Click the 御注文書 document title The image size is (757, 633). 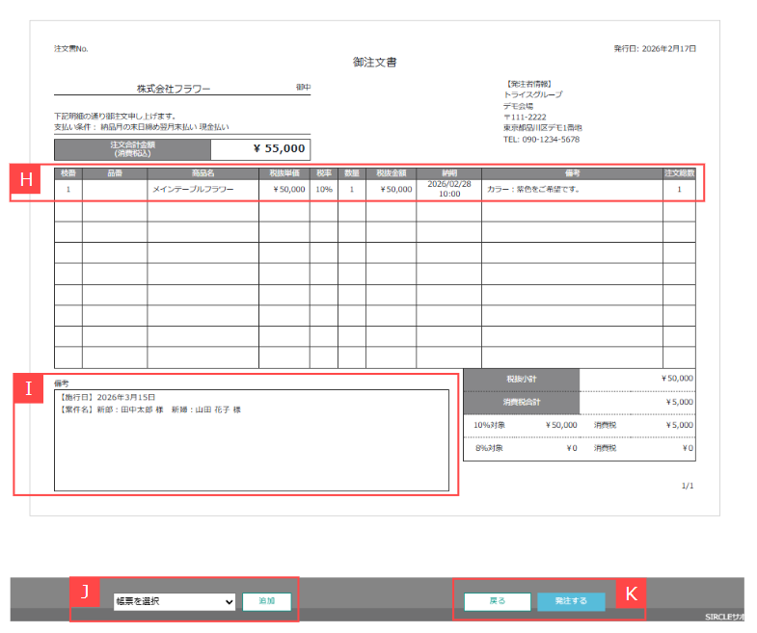375,63
